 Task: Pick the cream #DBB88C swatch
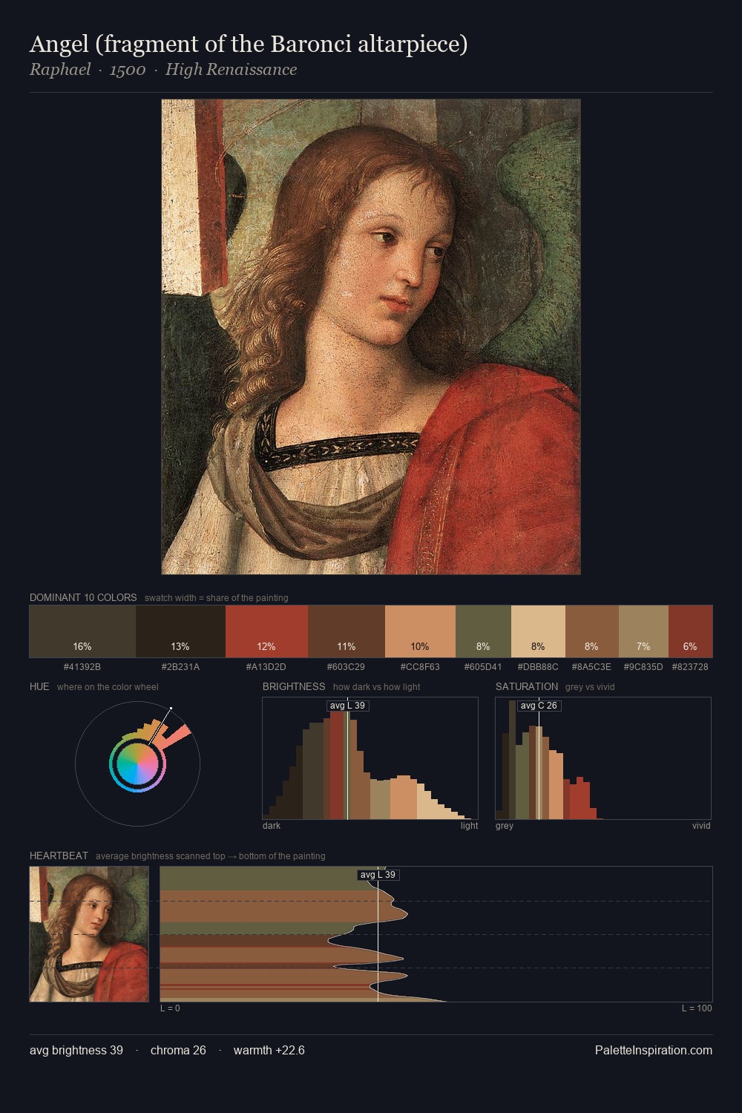pyautogui.click(x=538, y=631)
